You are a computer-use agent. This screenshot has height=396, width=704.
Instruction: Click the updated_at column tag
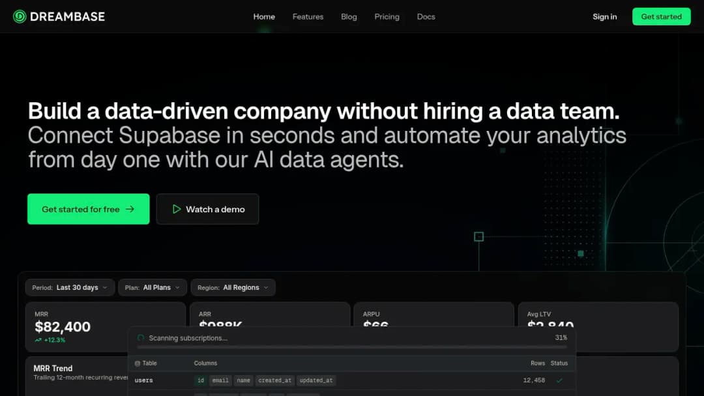point(316,380)
